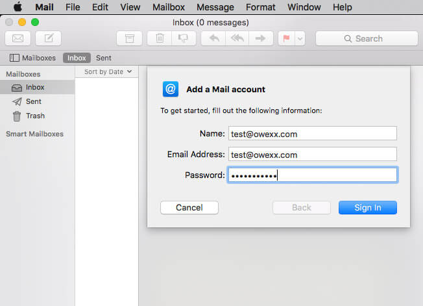Viewport: 423px width, 306px height.
Task: Open the Format menu
Action: click(x=260, y=7)
